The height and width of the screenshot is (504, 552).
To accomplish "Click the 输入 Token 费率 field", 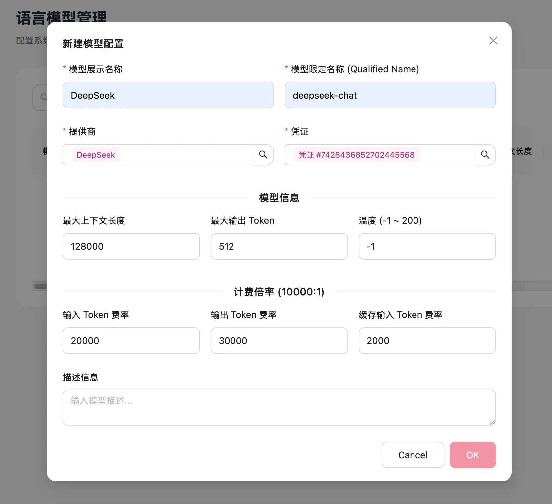I will [131, 341].
